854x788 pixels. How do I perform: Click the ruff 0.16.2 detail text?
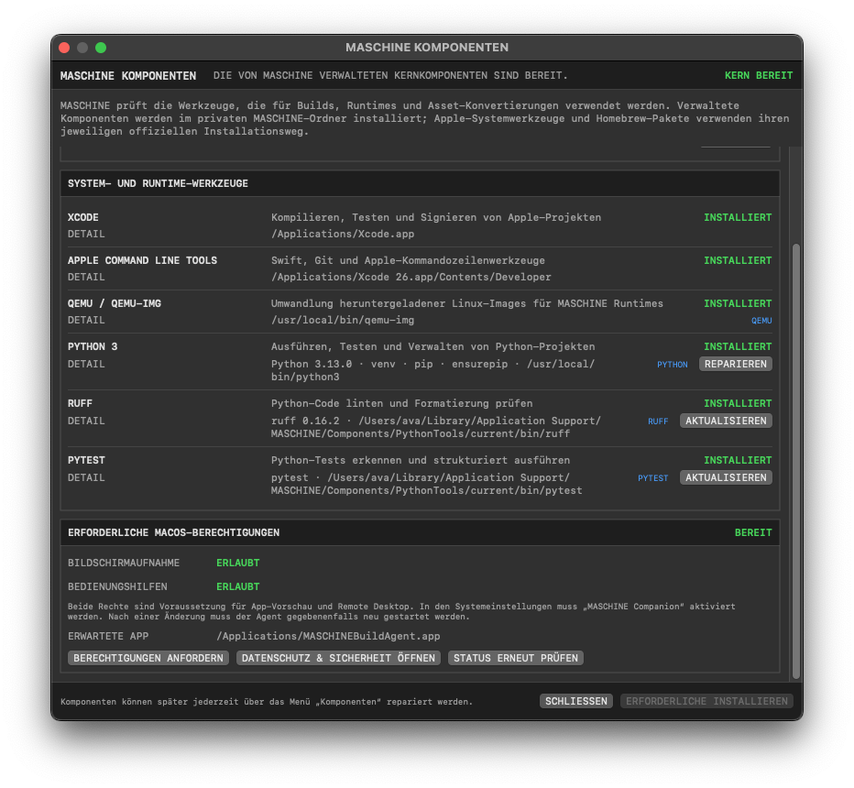[436, 427]
